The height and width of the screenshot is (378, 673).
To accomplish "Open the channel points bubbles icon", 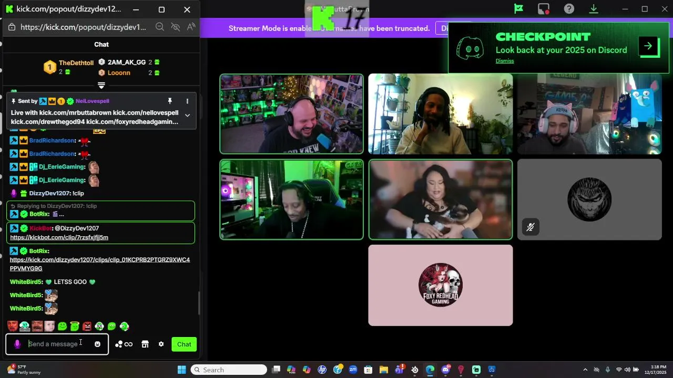I will (119, 344).
